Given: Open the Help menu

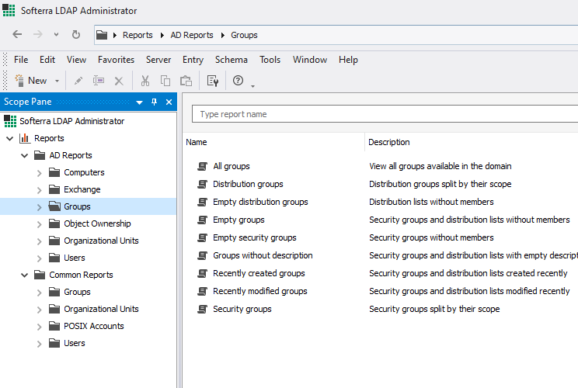Looking at the screenshot, I should pos(348,60).
